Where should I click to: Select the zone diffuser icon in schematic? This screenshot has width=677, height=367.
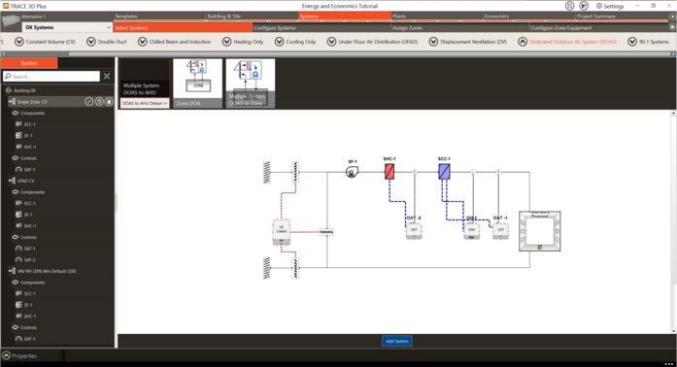click(x=540, y=231)
